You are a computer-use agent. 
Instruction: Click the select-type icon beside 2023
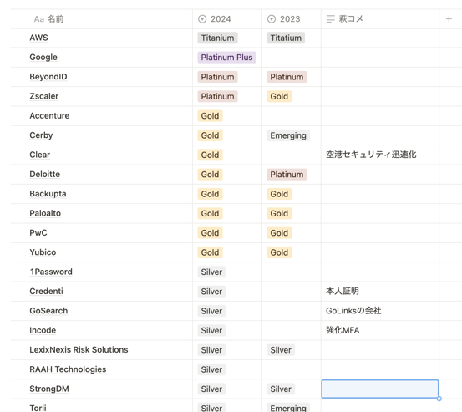[x=272, y=19]
